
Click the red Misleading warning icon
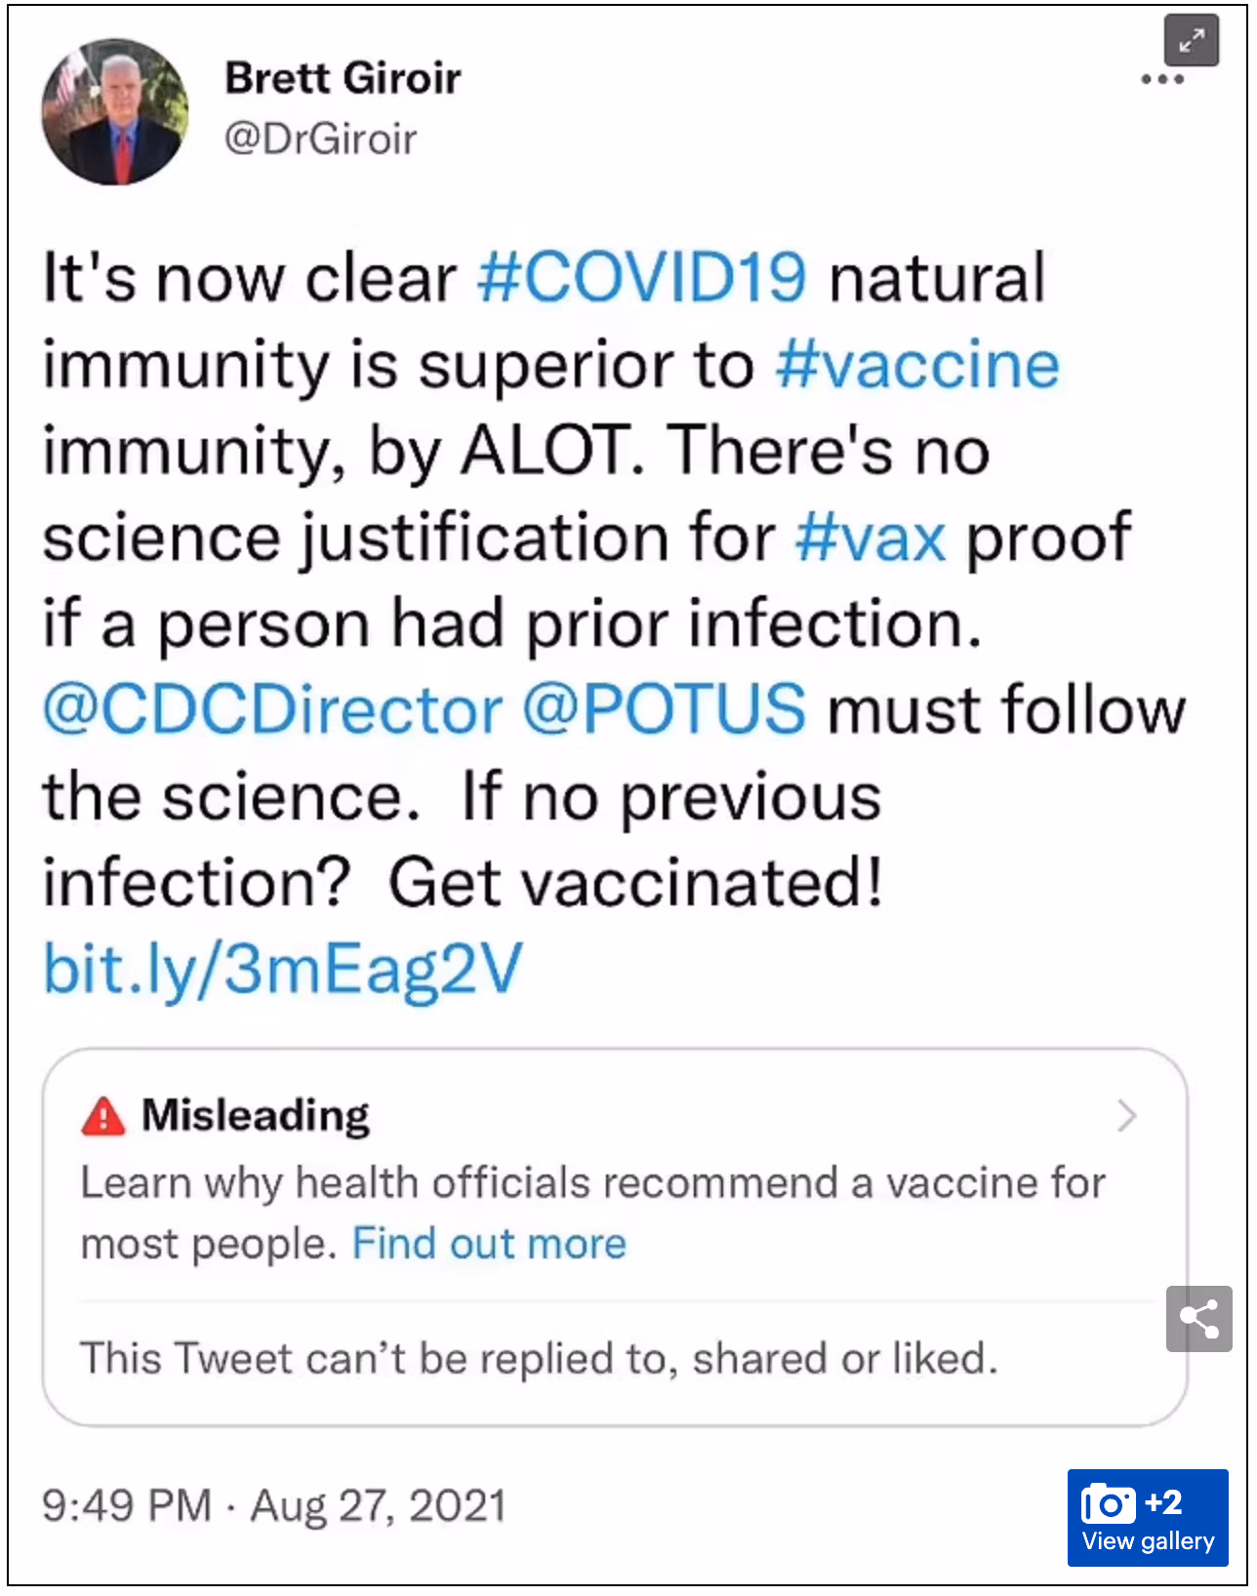pos(103,1116)
